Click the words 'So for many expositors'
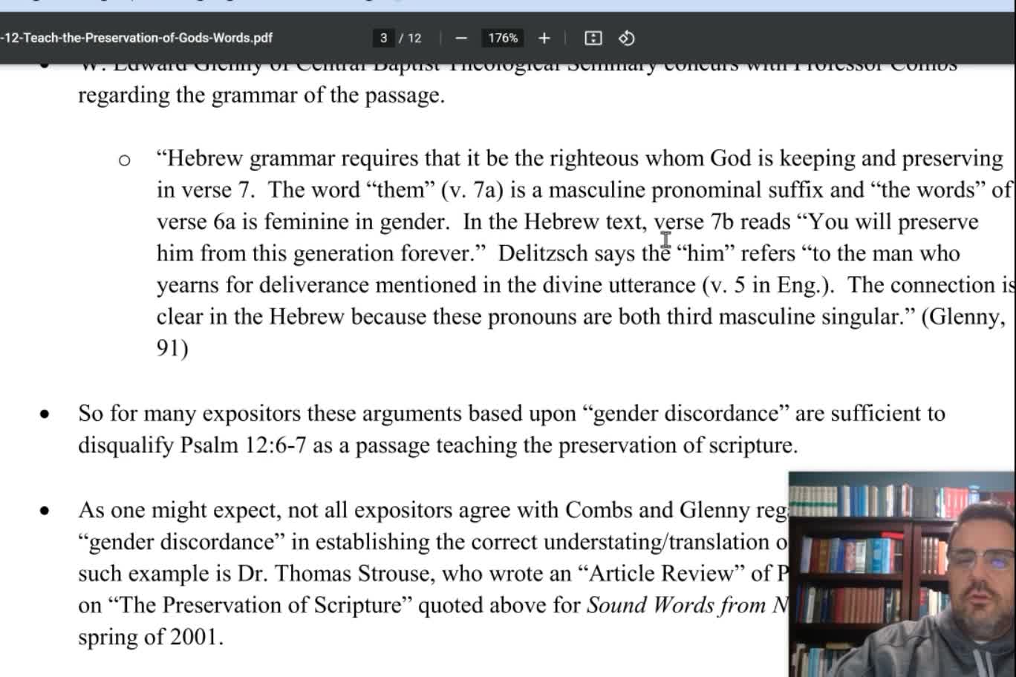The height and width of the screenshot is (677, 1016). pos(189,413)
